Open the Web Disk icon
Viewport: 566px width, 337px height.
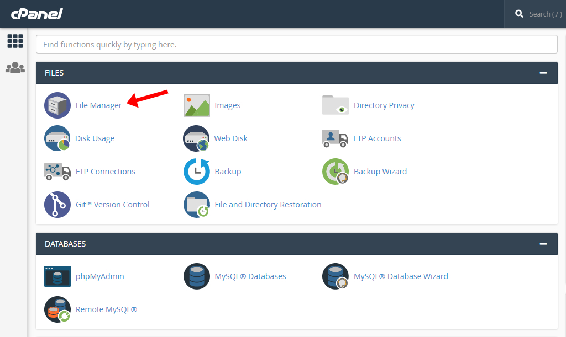pos(197,138)
